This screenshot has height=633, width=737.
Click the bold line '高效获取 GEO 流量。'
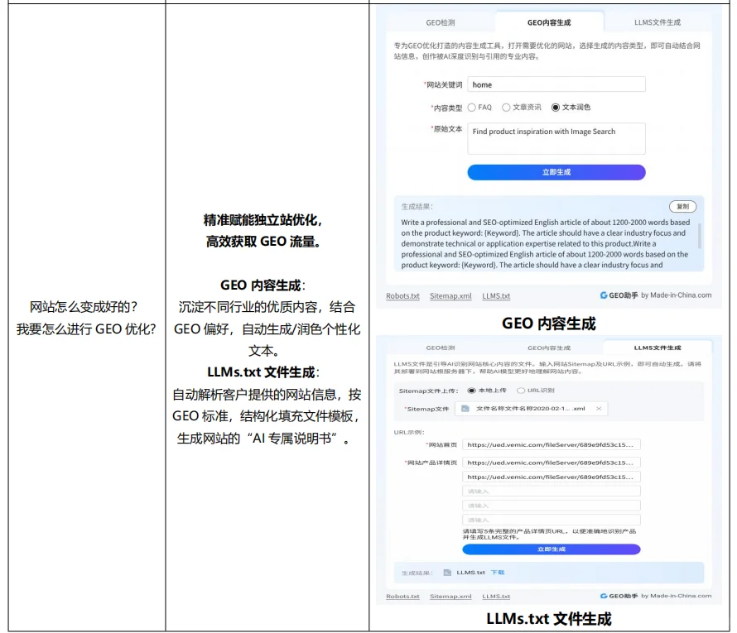tap(263, 242)
